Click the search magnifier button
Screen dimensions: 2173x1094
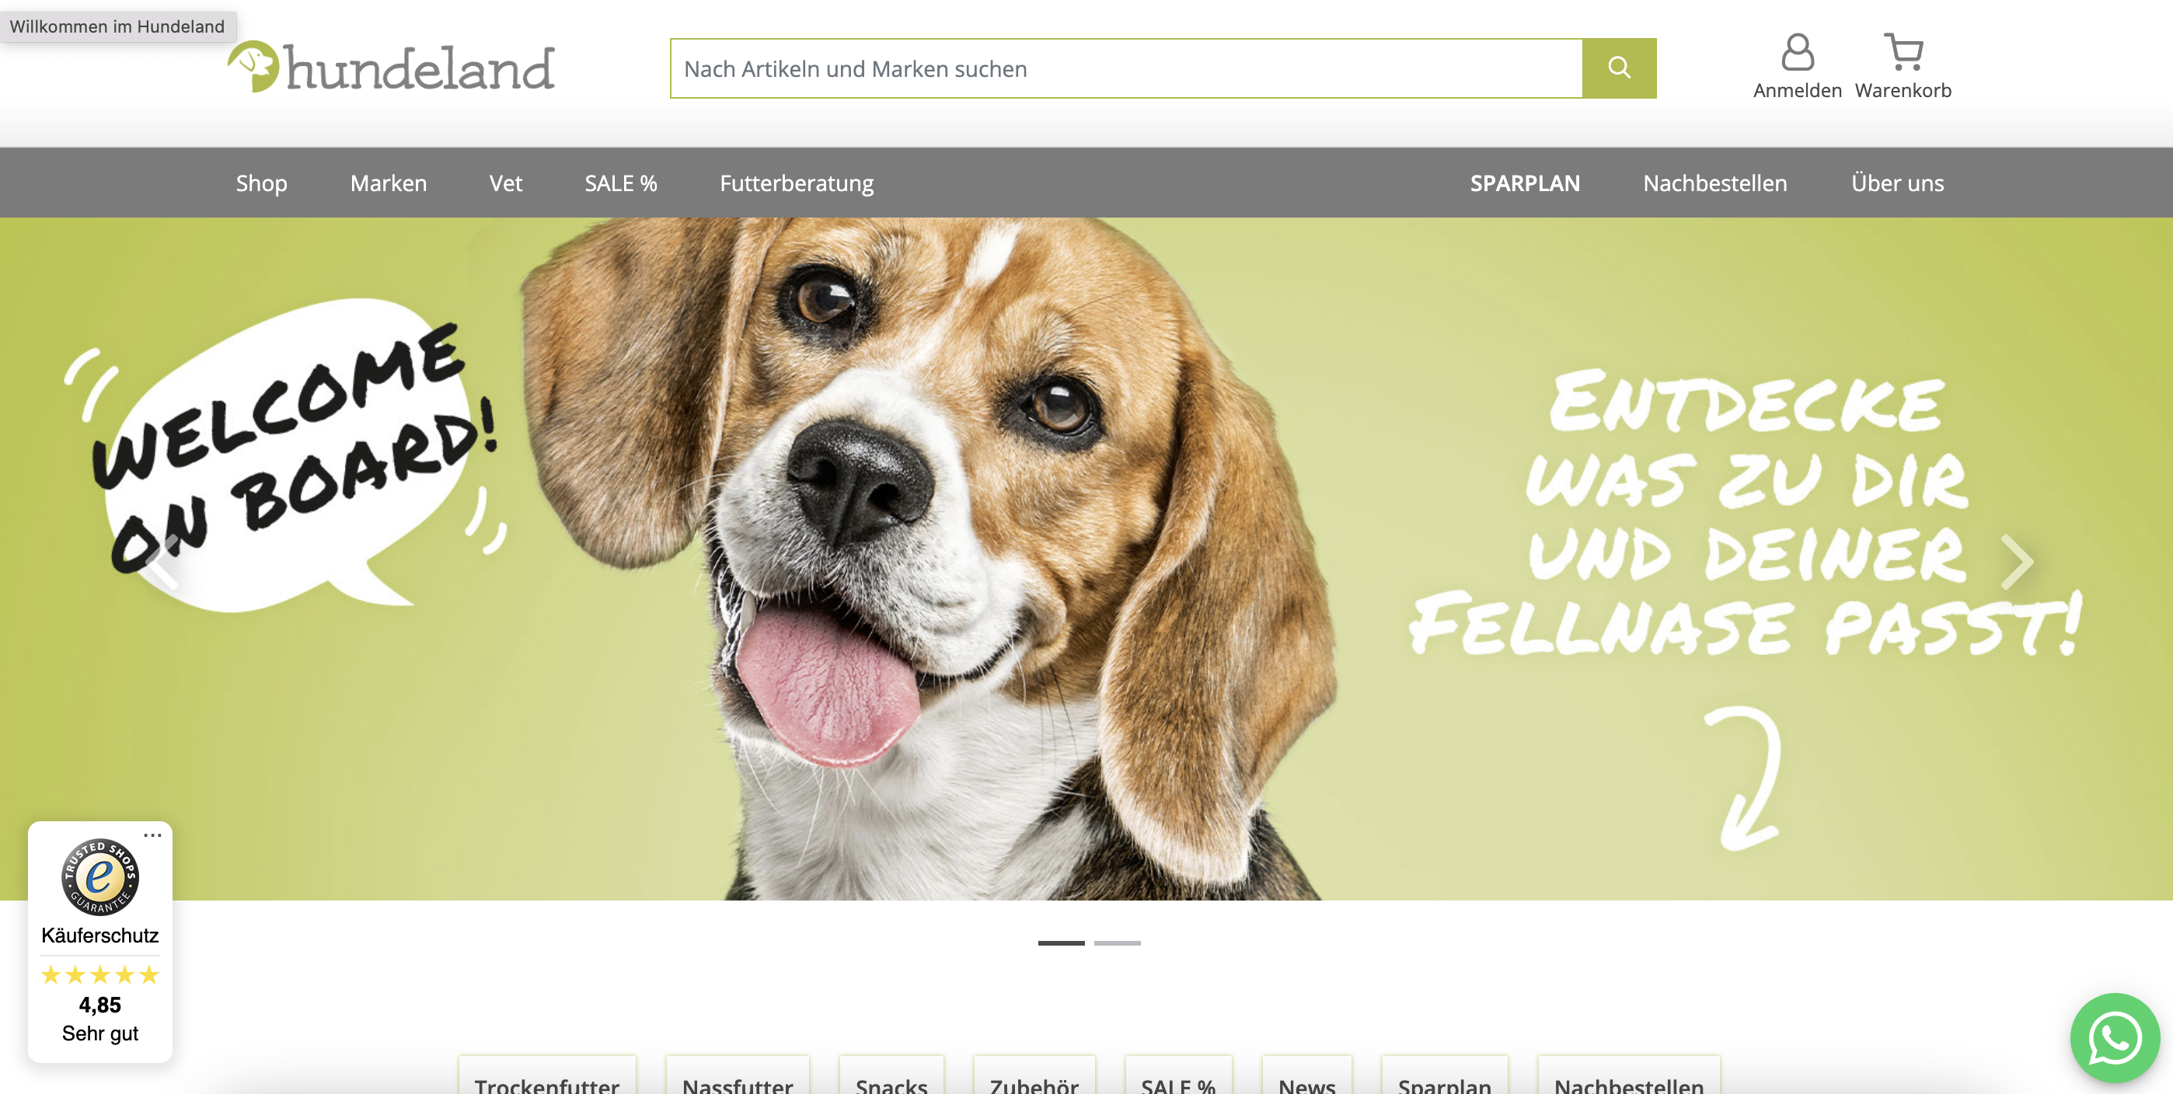click(1619, 68)
